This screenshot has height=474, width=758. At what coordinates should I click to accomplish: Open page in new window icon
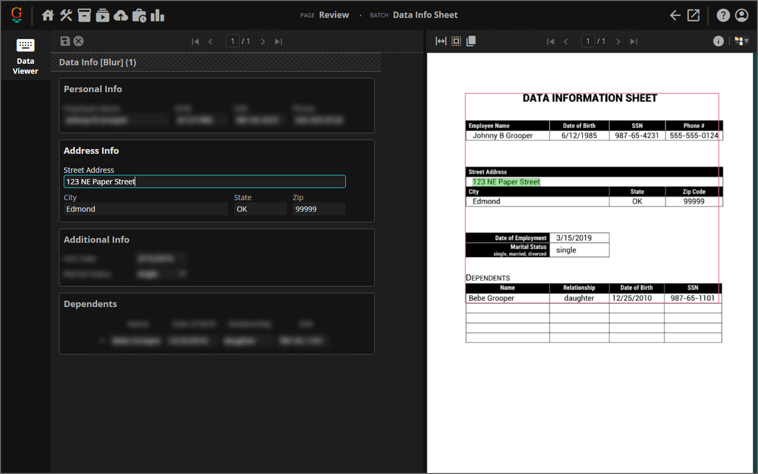pos(694,15)
